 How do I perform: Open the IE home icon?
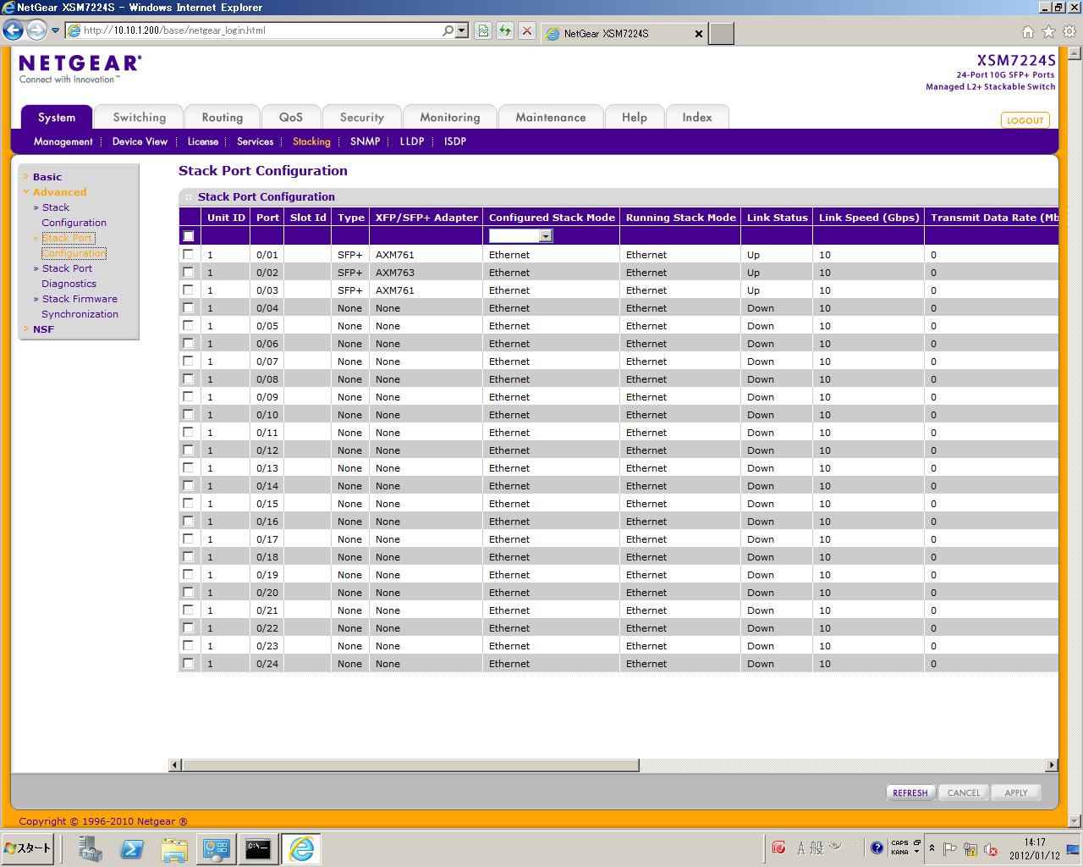[x=1027, y=32]
